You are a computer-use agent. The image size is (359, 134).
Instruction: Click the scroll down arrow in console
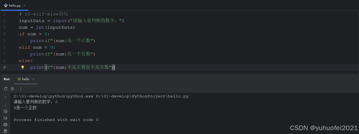click(5, 105)
